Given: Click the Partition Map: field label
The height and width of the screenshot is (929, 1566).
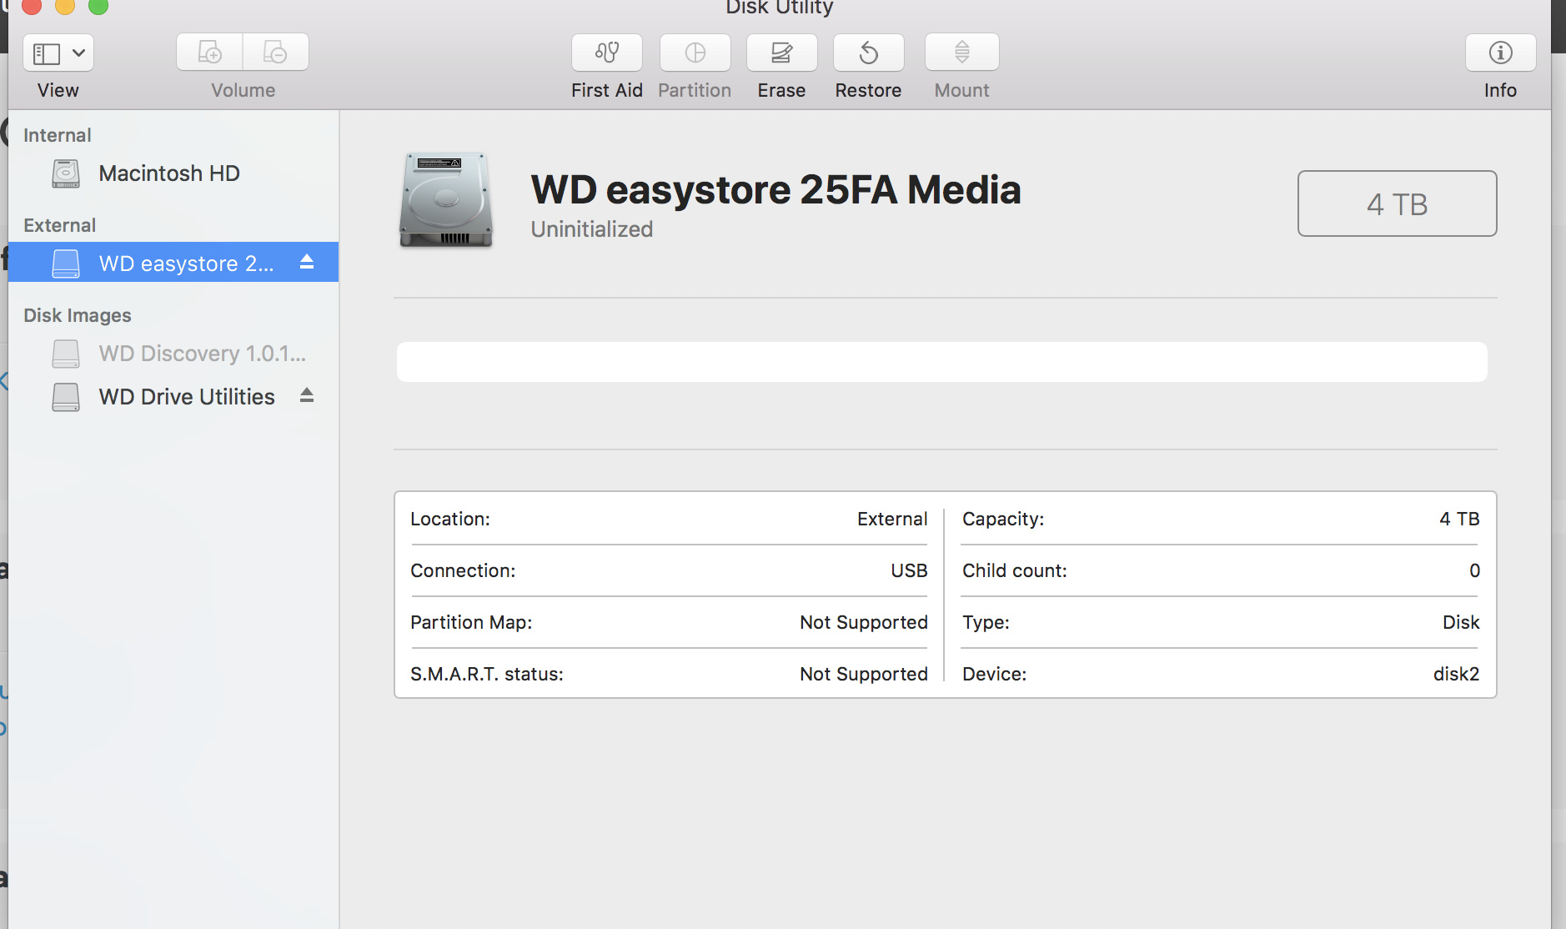Looking at the screenshot, I should pos(471,622).
